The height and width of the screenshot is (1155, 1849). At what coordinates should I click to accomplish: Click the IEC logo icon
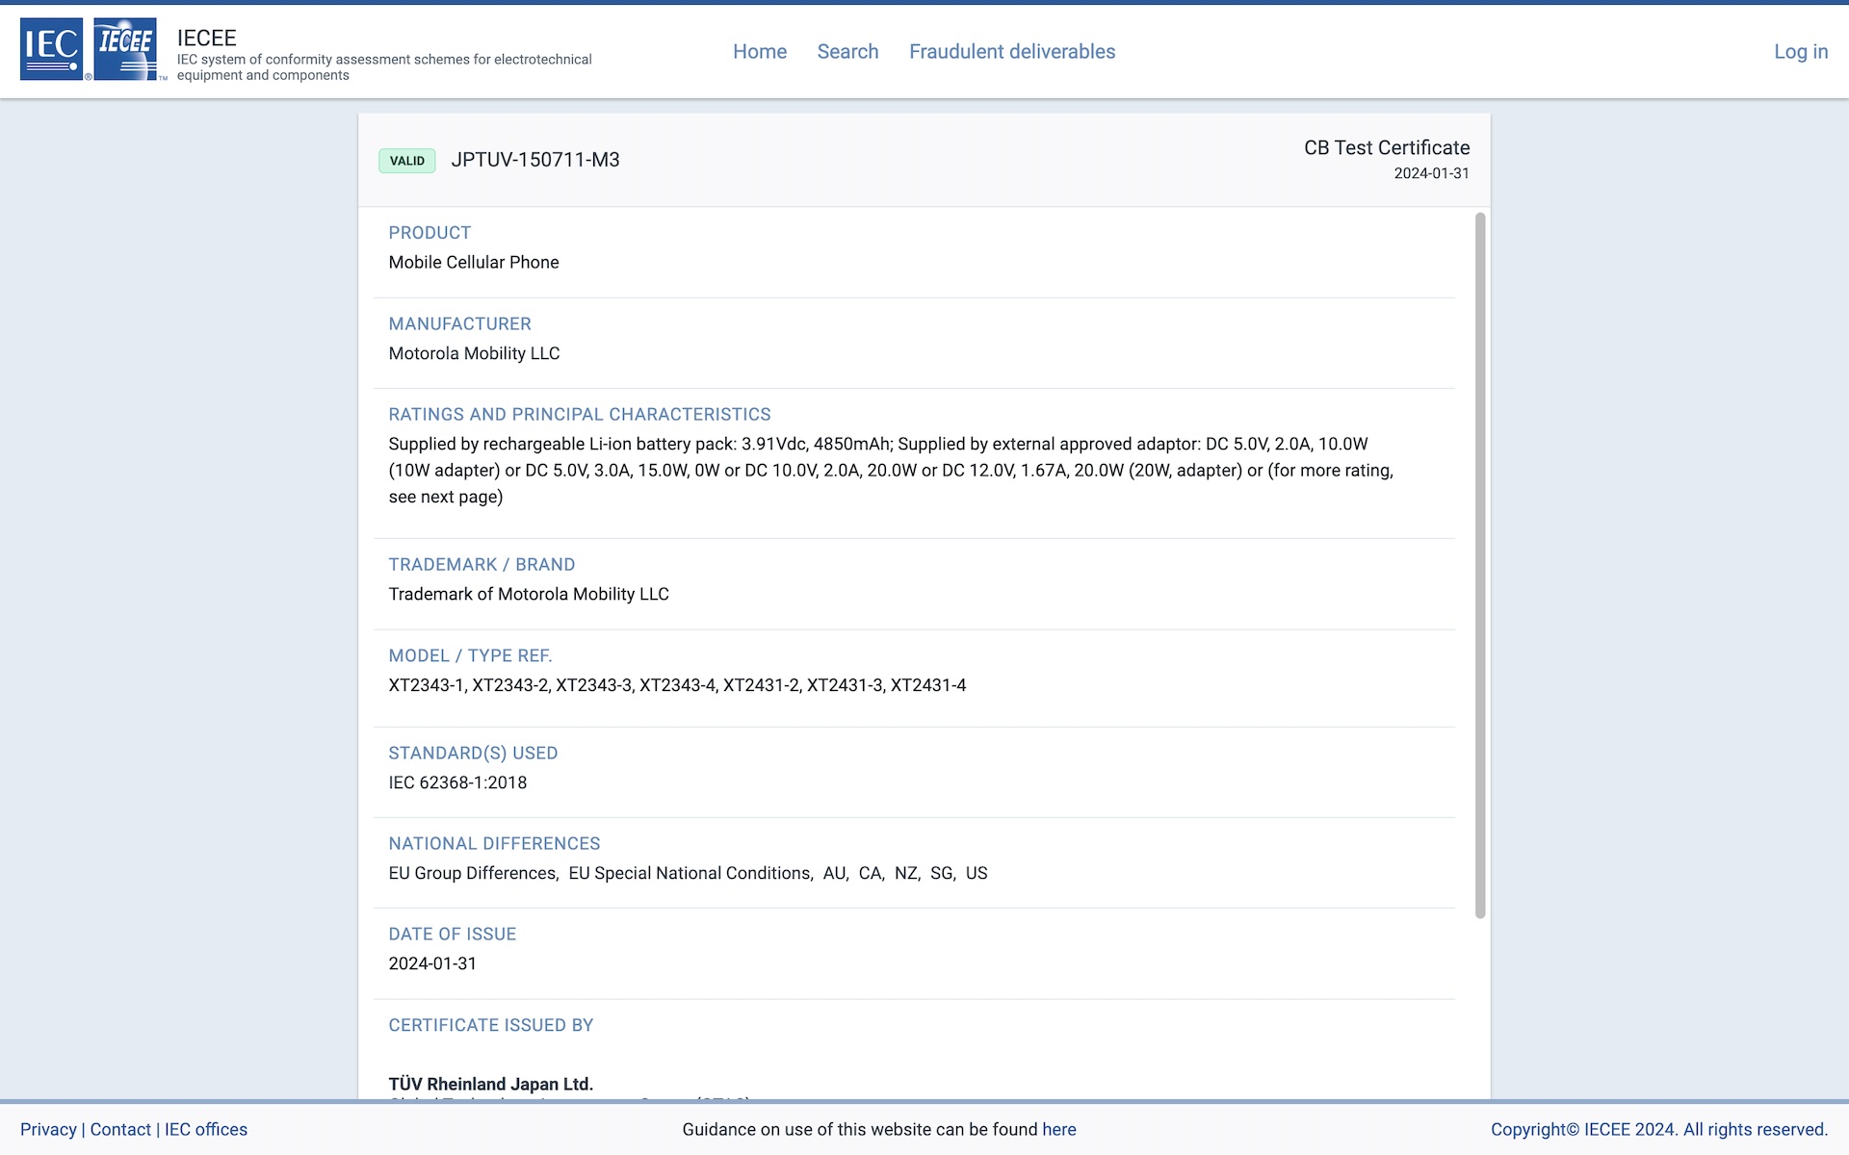pyautogui.click(x=52, y=49)
